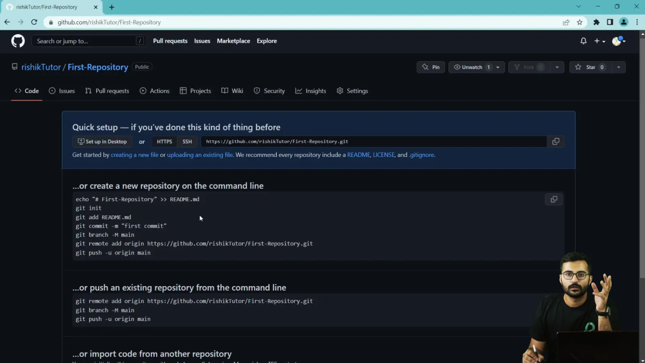
Task: Open the plus create-new dropdown
Action: pos(599,41)
